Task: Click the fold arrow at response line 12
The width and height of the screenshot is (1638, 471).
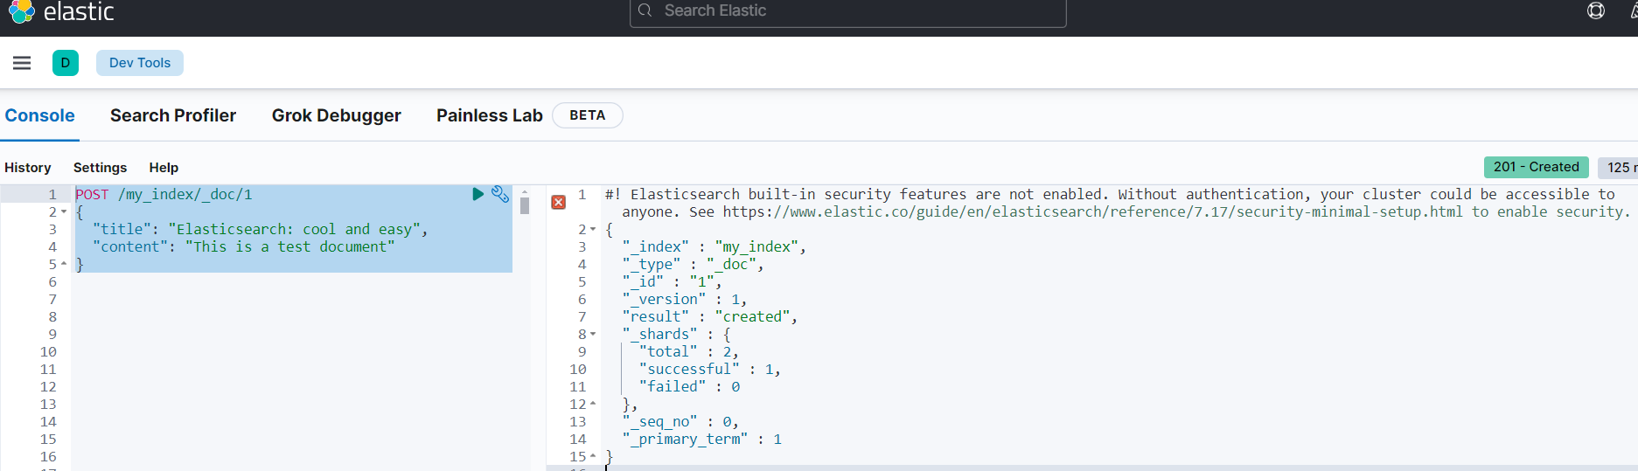Action: (593, 404)
